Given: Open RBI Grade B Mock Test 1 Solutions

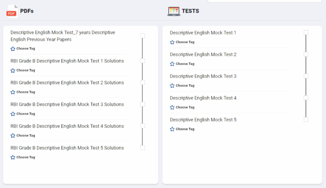Looking at the screenshot, I should 67,61.
